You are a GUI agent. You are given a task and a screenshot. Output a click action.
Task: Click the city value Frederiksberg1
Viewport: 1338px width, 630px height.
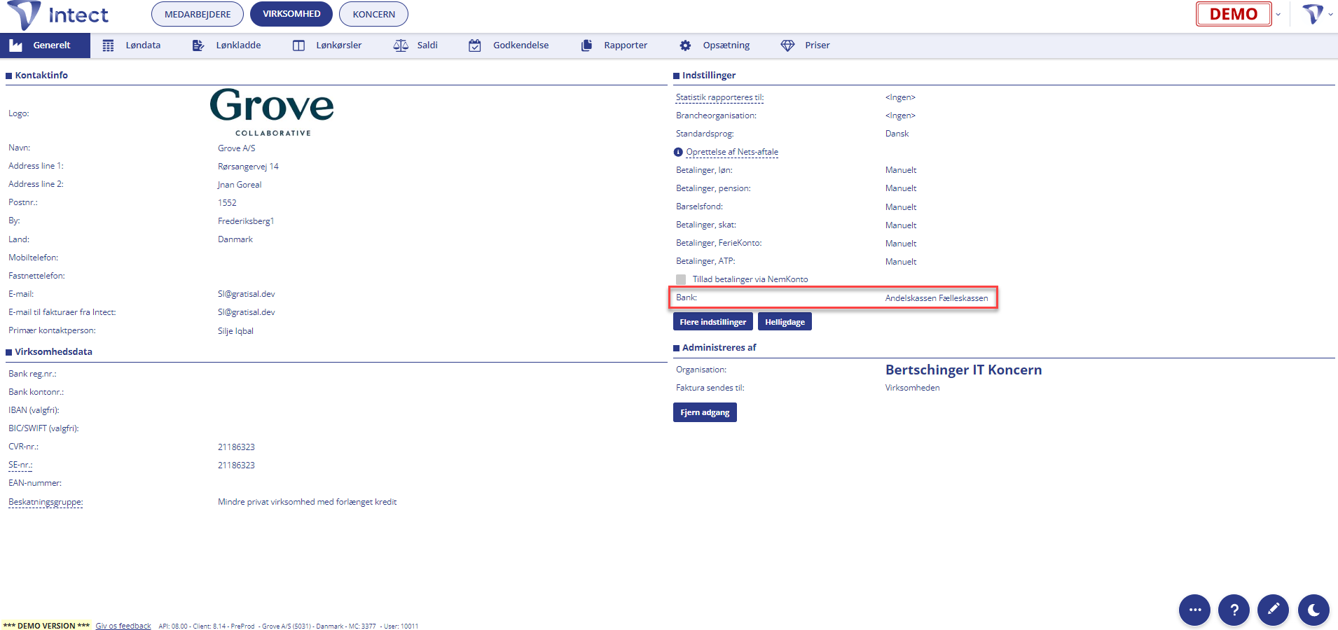pyautogui.click(x=246, y=221)
